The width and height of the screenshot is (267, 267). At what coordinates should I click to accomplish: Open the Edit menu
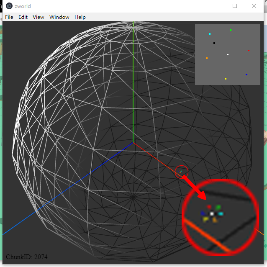click(x=23, y=17)
